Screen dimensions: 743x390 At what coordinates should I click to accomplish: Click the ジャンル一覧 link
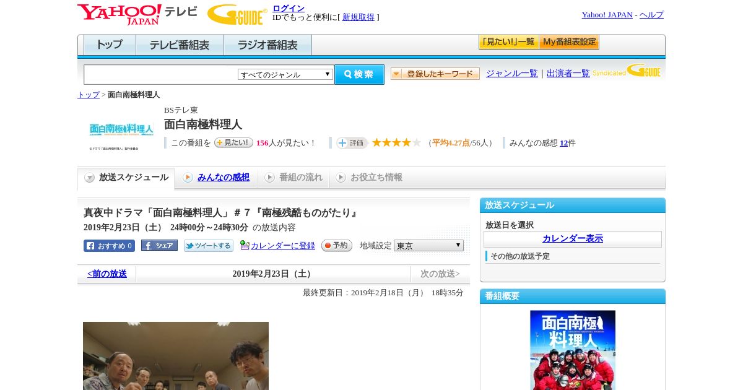(x=512, y=74)
